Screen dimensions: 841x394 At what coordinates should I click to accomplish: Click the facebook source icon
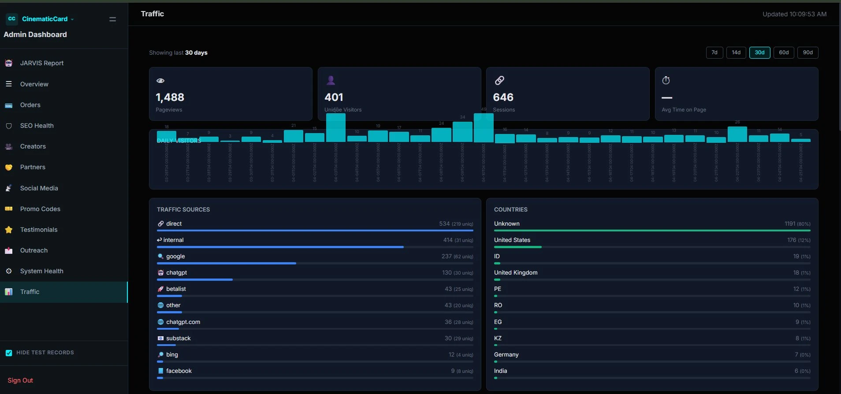pos(161,371)
